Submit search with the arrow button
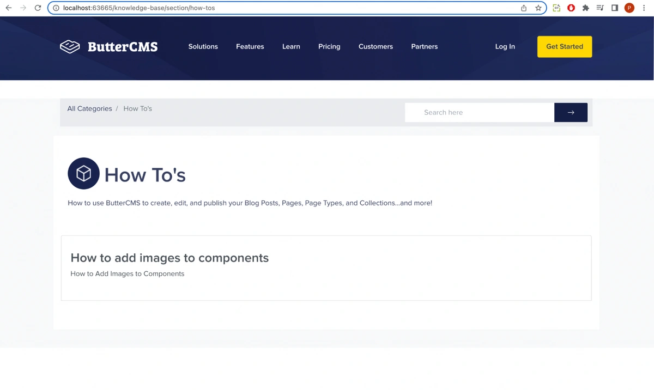Image resolution: width=654 pixels, height=390 pixels. tap(571, 112)
